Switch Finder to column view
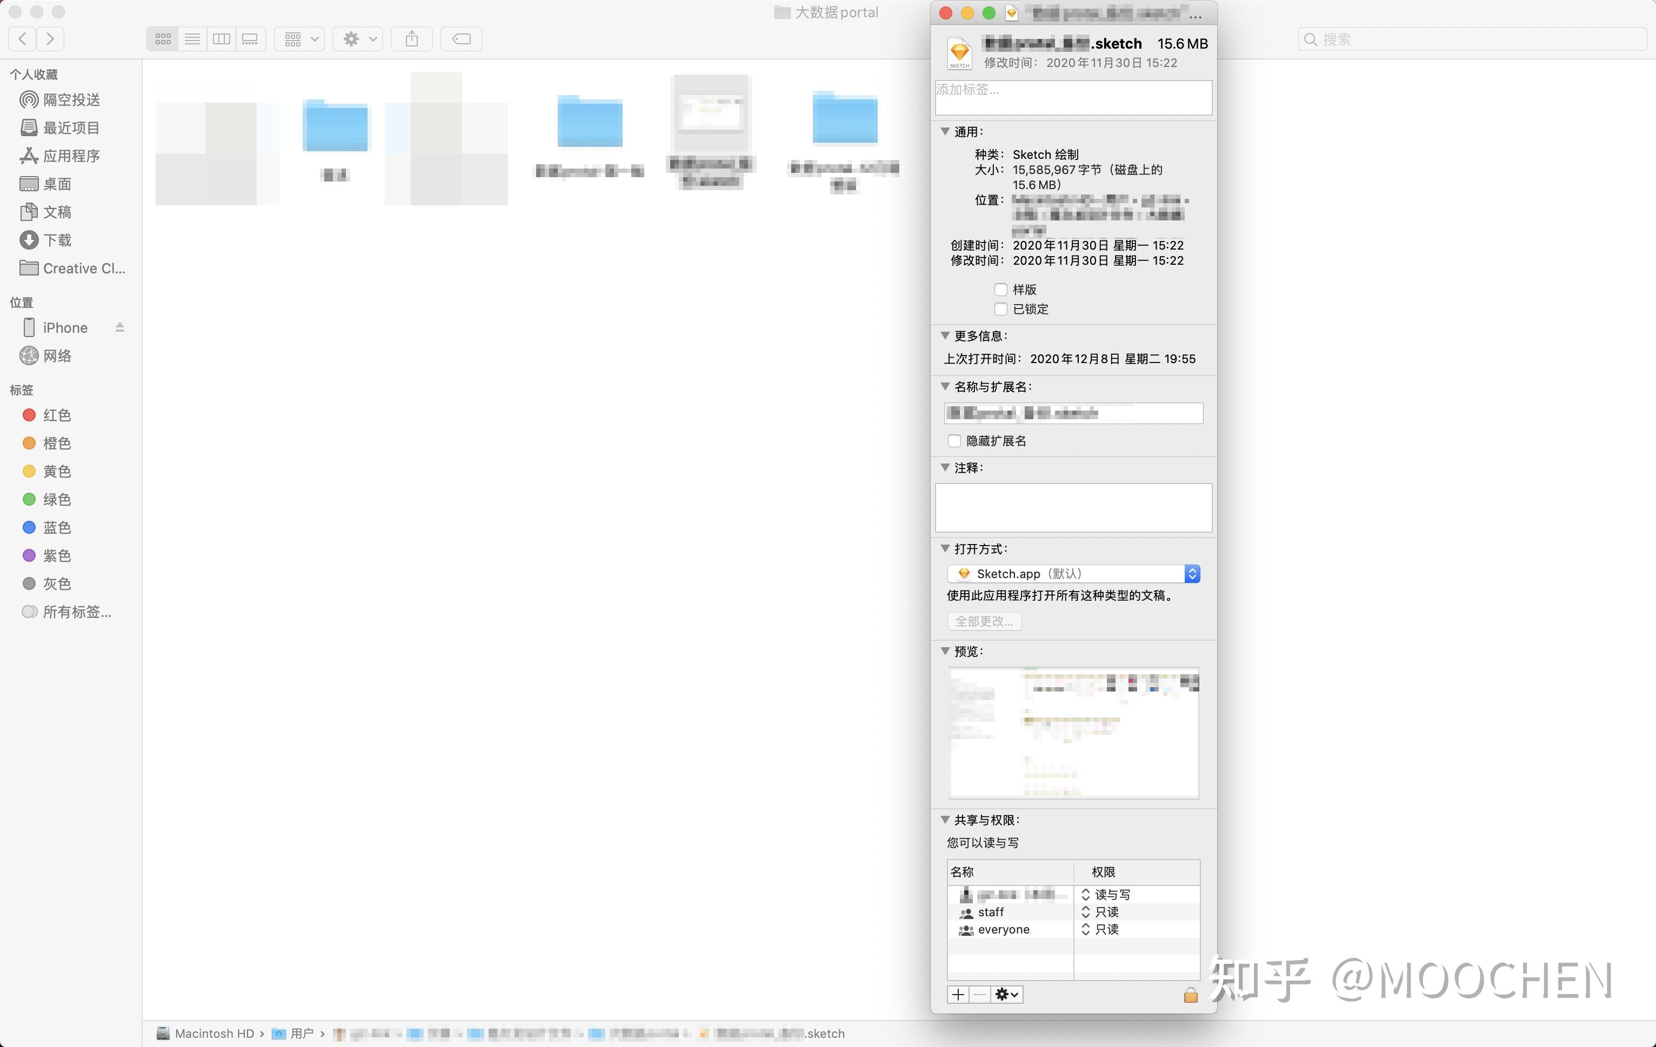This screenshot has width=1656, height=1047. (x=222, y=39)
